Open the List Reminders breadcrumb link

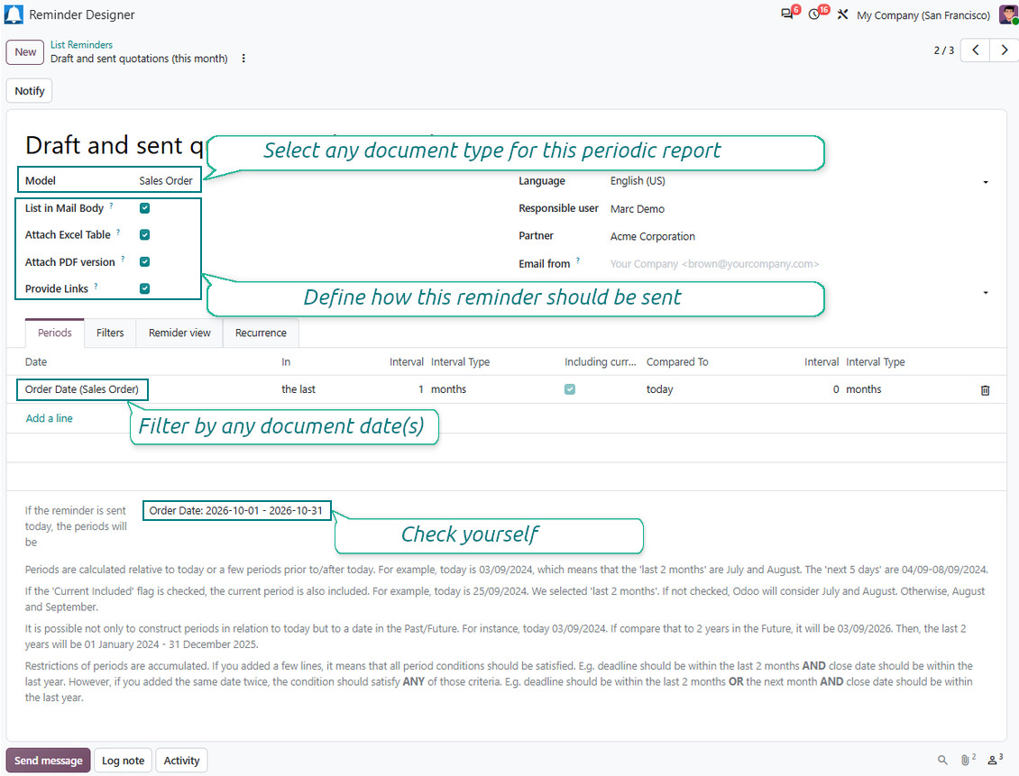[81, 45]
